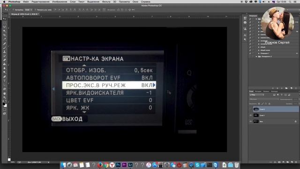Click the Stop button in Actions panel
The height and width of the screenshot is (169, 300).
tap(273, 88)
